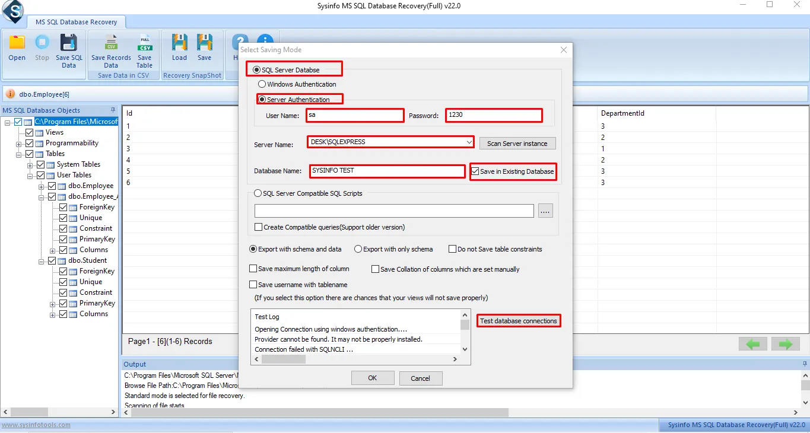The image size is (810, 433).
Task: Open the www.sysinfotools.com link
Action: (x=36, y=425)
